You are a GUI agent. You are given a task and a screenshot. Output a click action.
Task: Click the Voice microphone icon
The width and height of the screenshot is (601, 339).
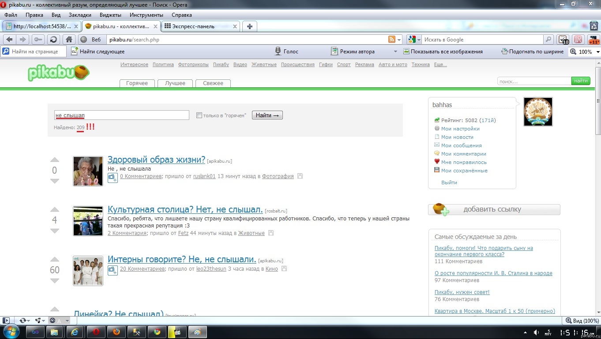[x=278, y=52]
